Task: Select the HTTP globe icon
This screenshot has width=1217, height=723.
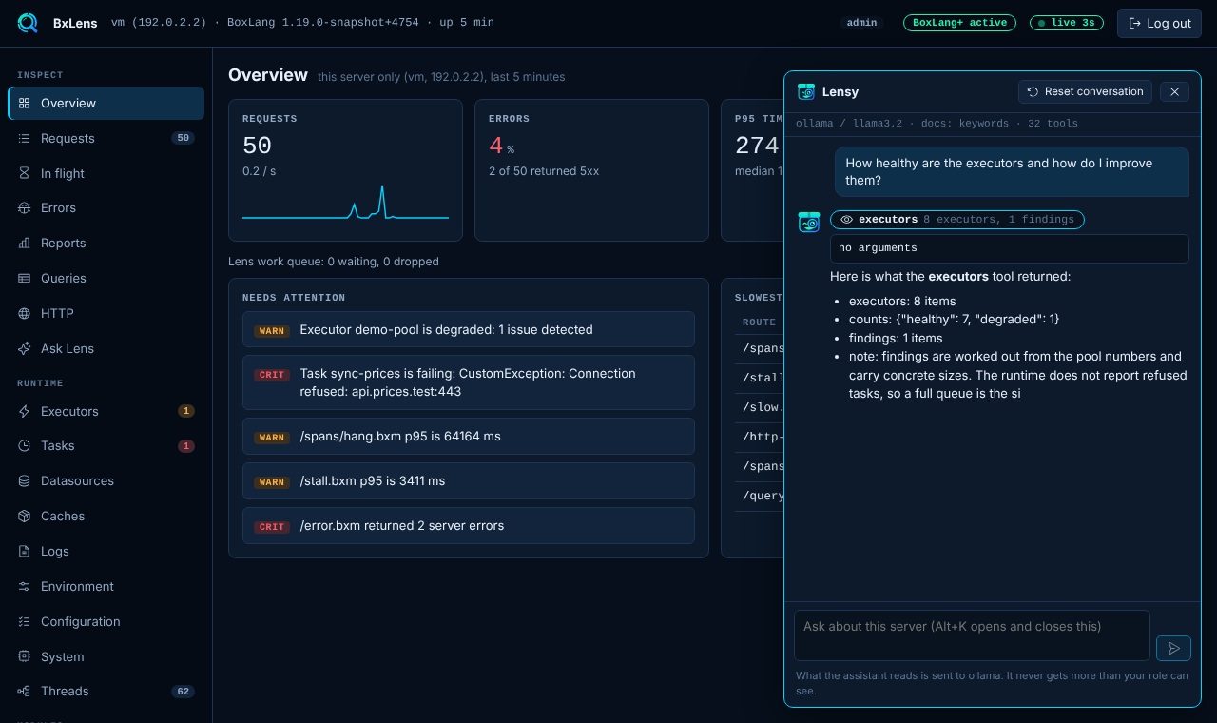Action: click(25, 313)
